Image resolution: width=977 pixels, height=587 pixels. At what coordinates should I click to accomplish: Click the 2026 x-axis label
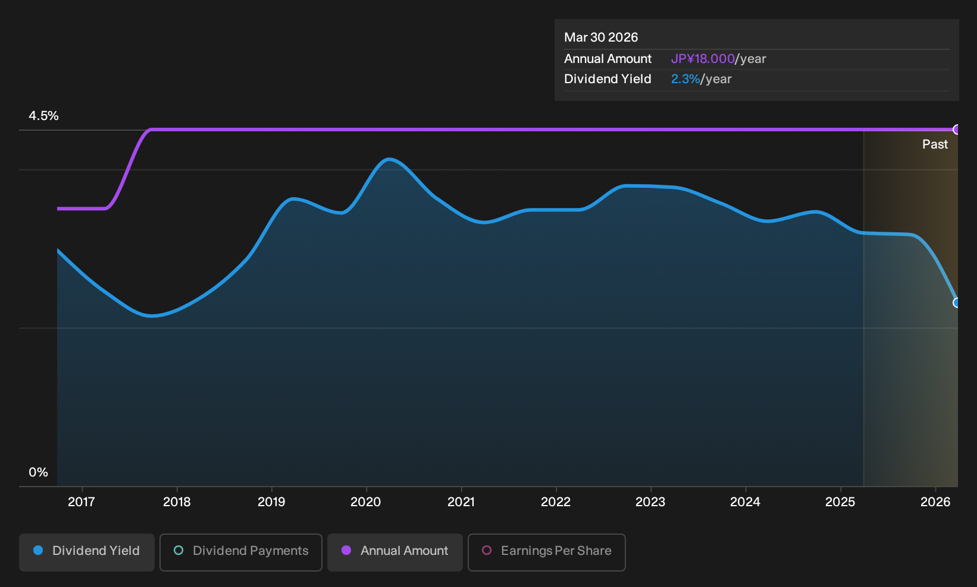pos(935,502)
